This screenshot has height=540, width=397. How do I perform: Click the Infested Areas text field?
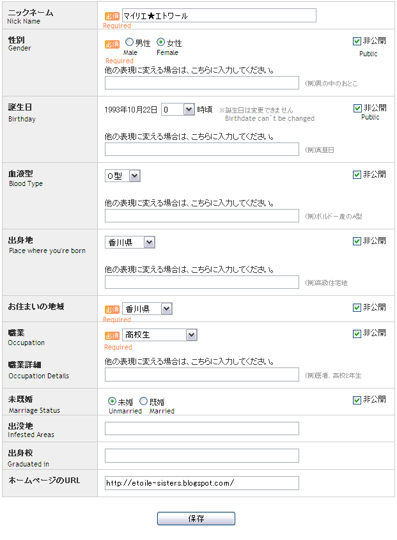coord(202,428)
